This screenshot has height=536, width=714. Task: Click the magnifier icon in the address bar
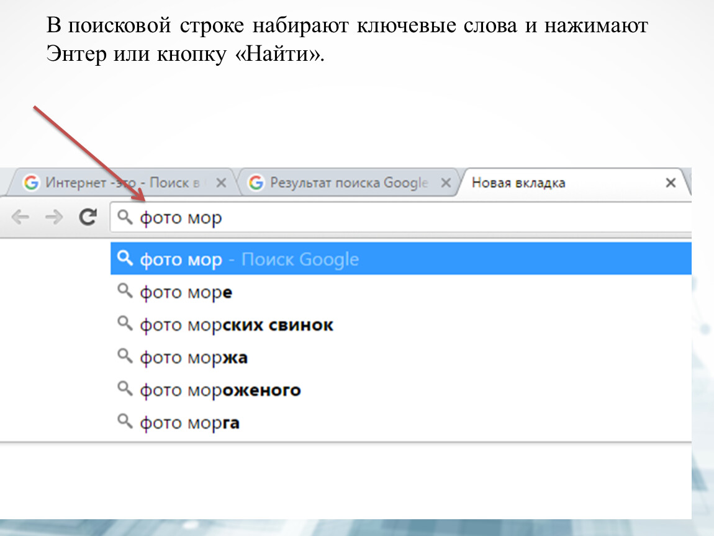pyautogui.click(x=125, y=217)
